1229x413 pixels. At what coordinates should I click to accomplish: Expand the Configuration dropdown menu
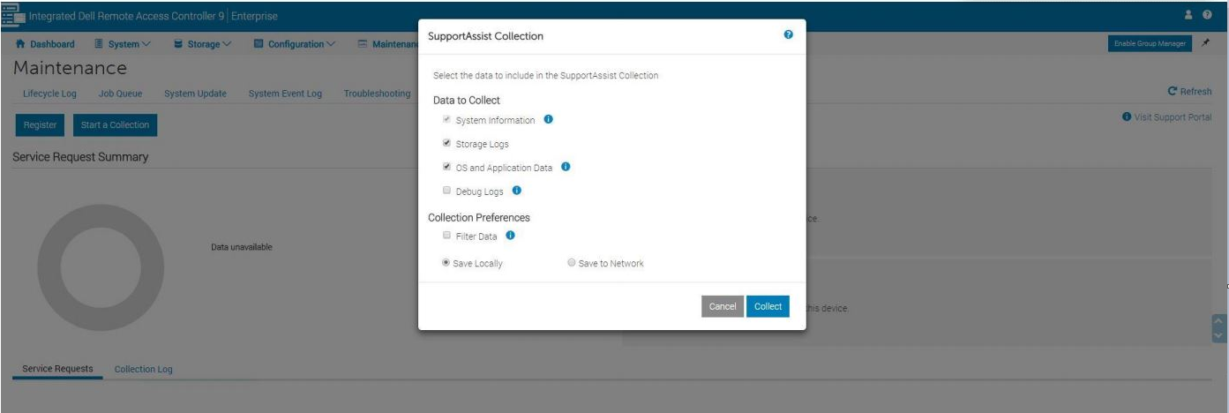[295, 44]
